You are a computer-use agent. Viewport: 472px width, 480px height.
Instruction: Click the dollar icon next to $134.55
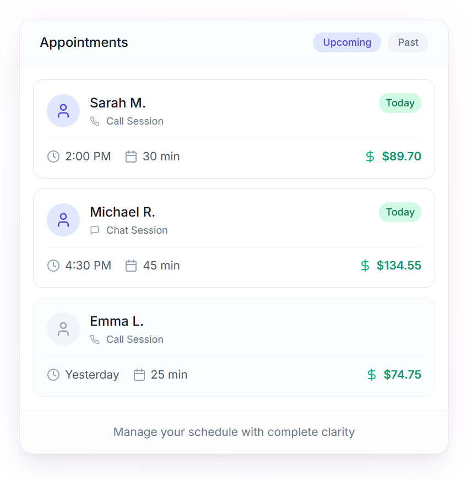pos(365,266)
